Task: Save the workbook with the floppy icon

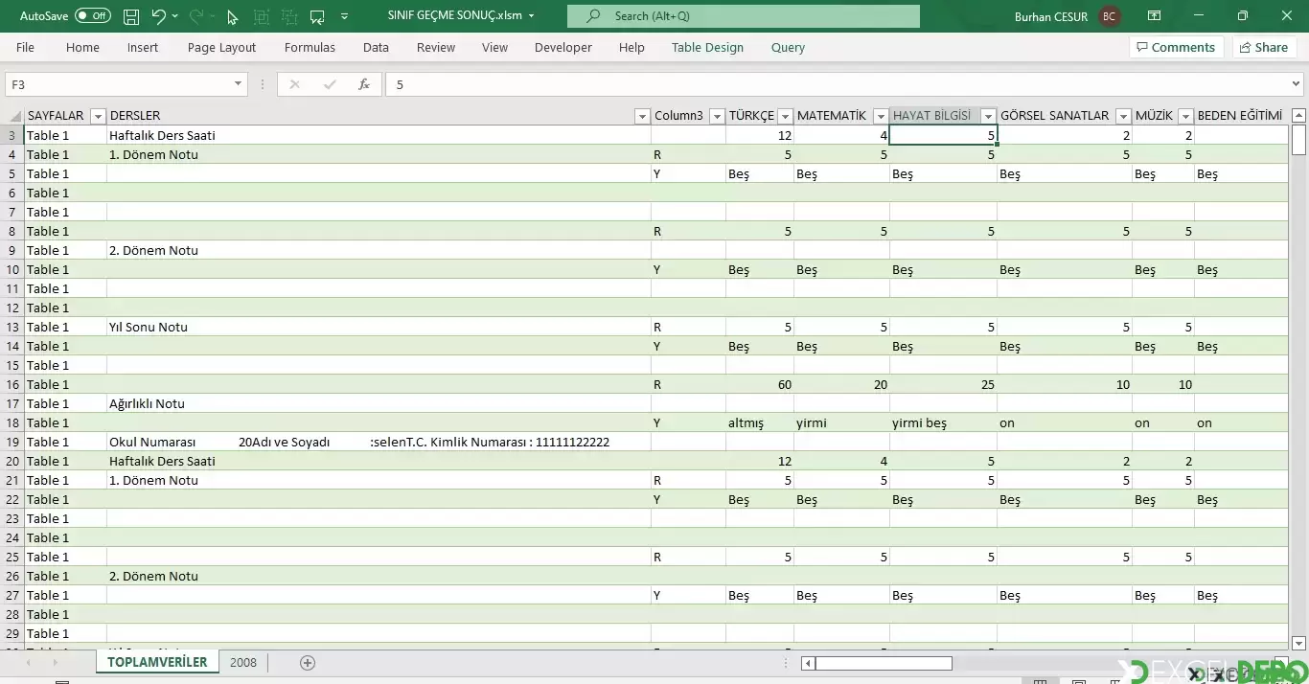Action: click(131, 16)
